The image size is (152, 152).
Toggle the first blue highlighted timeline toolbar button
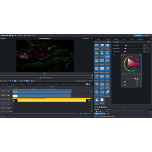point(15,81)
